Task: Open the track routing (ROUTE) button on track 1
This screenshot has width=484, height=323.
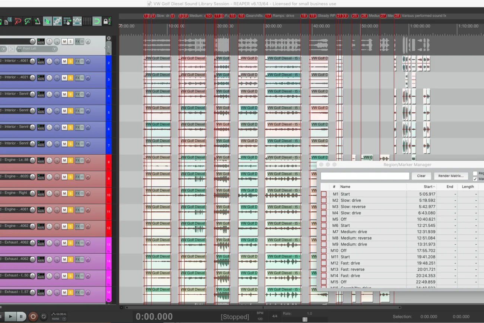Action: pyautogui.click(x=41, y=41)
